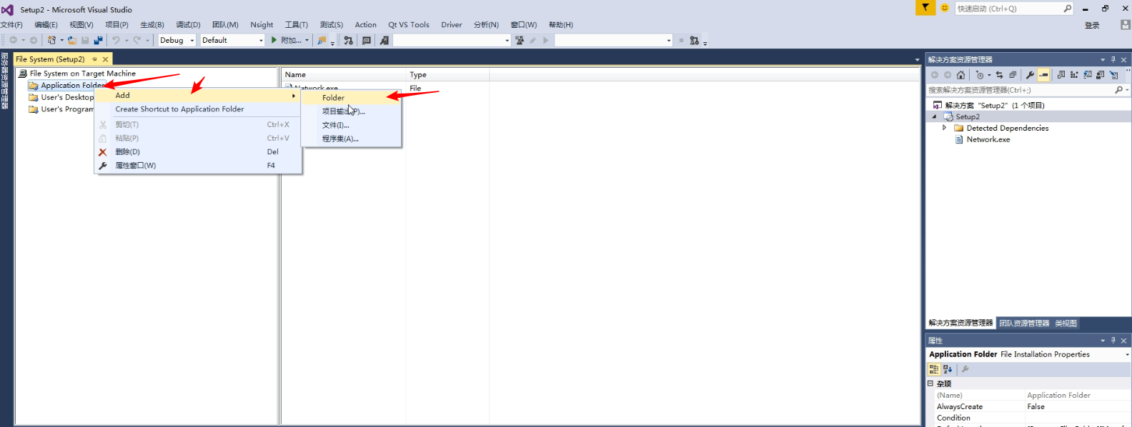
Task: Toggle the highlighted preview selected items button
Action: (x=1043, y=75)
